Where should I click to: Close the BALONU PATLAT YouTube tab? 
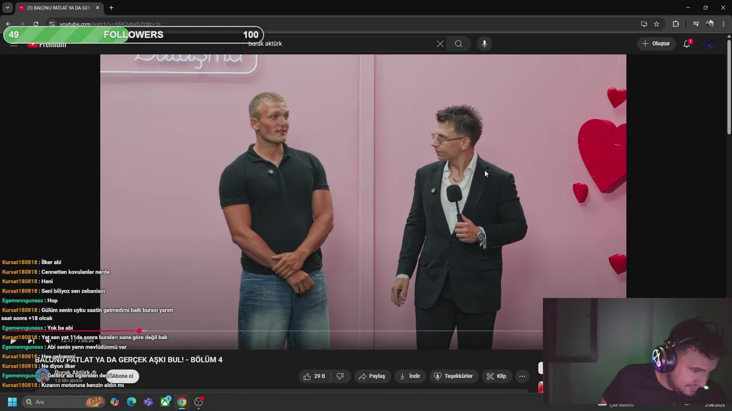97,7
